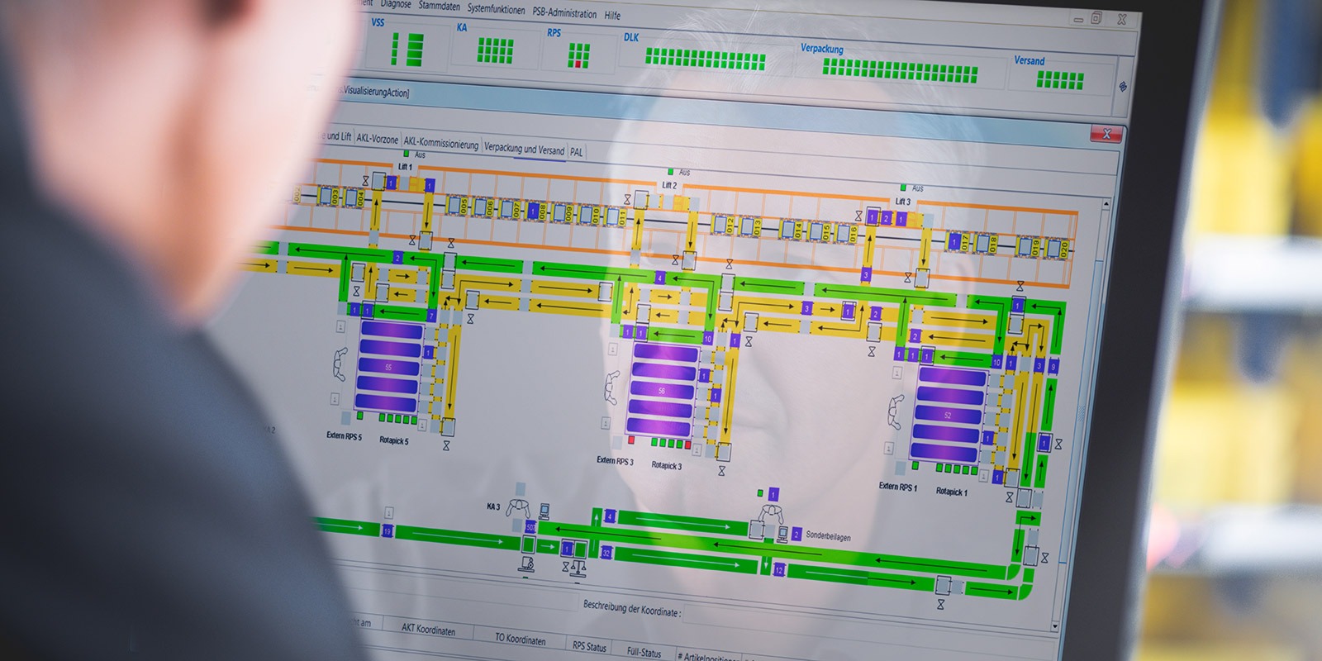The height and width of the screenshot is (661, 1322).
Task: Click the Rotapick 1 label
Action: [952, 491]
